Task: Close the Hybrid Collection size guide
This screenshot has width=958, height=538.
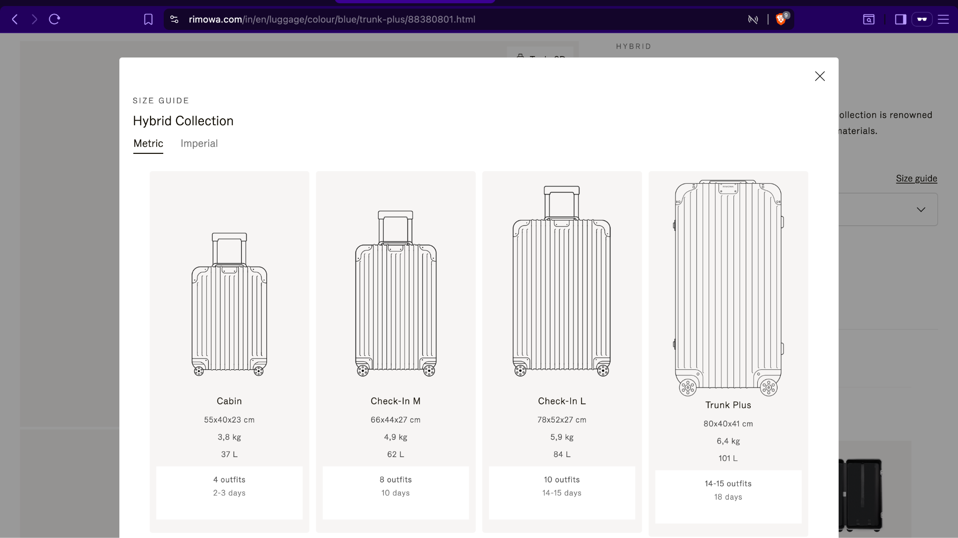Action: click(x=820, y=76)
